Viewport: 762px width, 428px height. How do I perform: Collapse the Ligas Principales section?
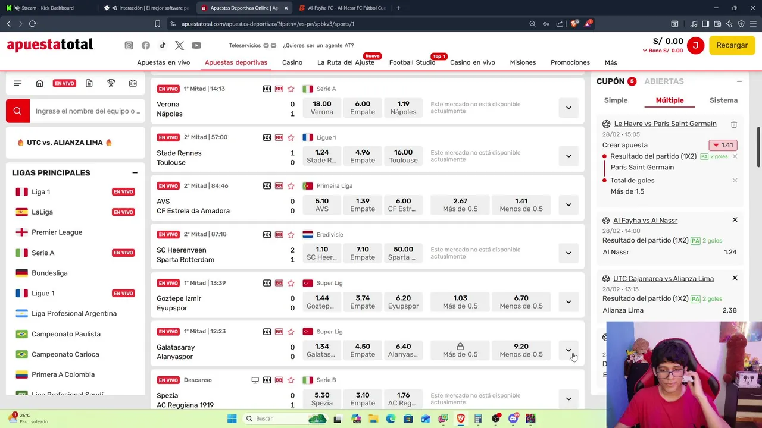135,173
